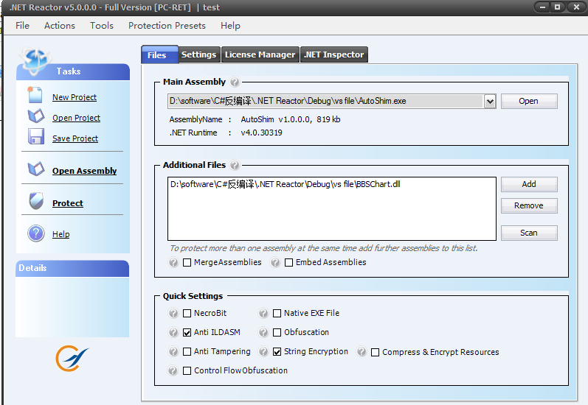588x405 pixels.
Task: Click help icon next to String Encryption
Action: click(x=263, y=351)
